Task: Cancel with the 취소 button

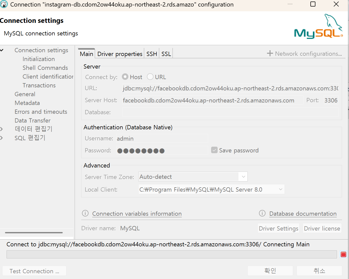Action: [x=319, y=271]
